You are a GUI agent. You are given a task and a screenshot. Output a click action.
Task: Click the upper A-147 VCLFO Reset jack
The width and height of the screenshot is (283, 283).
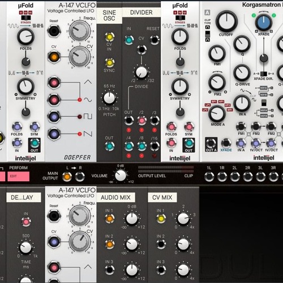click(54, 31)
